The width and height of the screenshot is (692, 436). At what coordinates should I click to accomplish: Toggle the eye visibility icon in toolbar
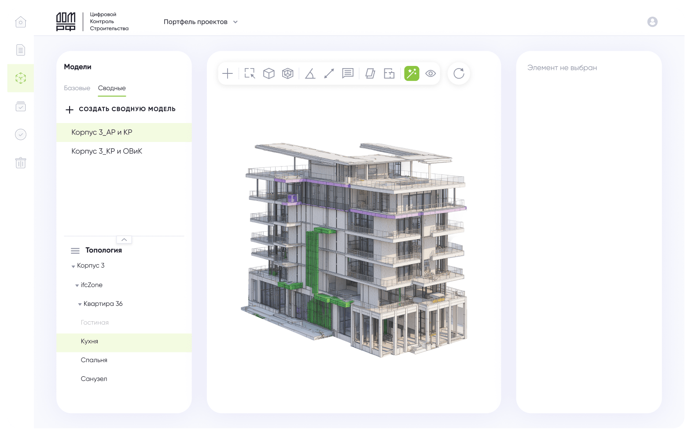(431, 73)
